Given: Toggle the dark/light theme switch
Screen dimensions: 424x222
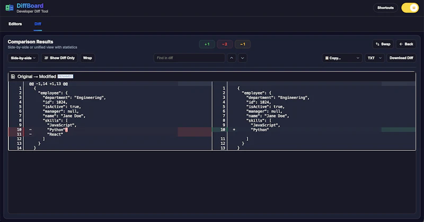Looking at the screenshot, I should (410, 8).
